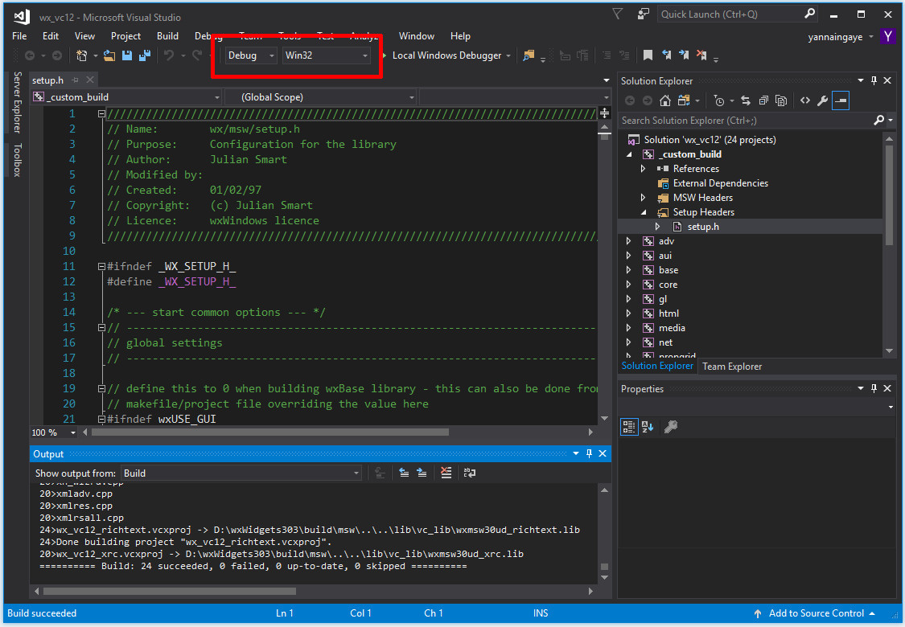Open Properties via the wrench icon

click(822, 100)
